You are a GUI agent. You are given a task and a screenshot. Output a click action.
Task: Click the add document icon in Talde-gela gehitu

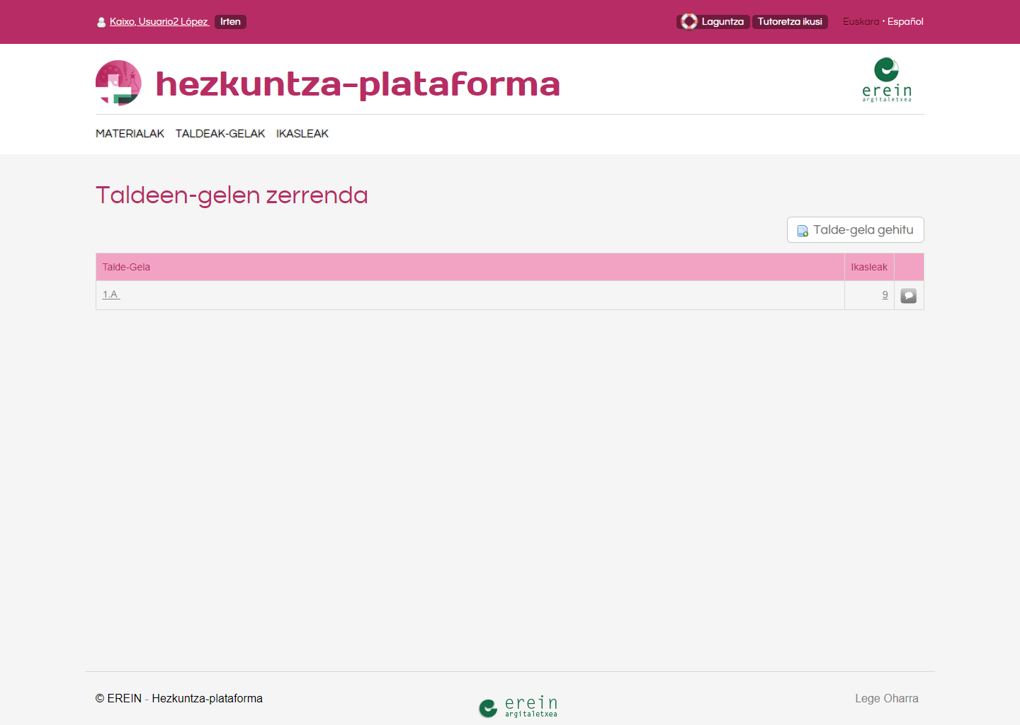pyautogui.click(x=803, y=231)
